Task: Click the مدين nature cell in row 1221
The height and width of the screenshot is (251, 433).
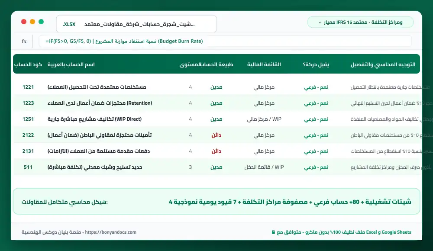Action: point(216,87)
